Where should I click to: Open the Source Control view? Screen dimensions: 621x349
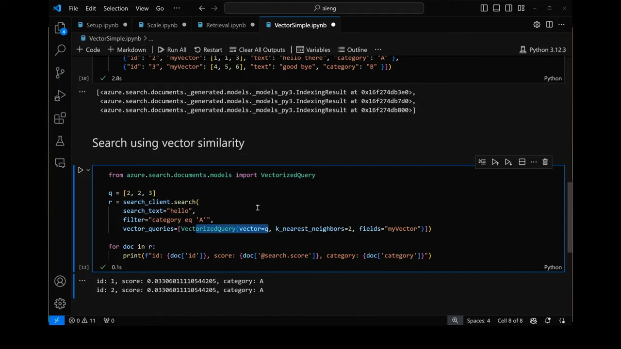click(60, 73)
